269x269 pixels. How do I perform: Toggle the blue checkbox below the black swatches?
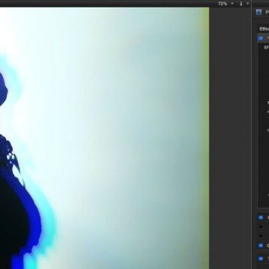[261, 246]
